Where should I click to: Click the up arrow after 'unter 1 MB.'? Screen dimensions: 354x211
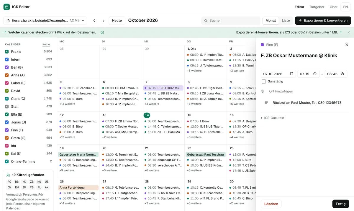coord(341,32)
